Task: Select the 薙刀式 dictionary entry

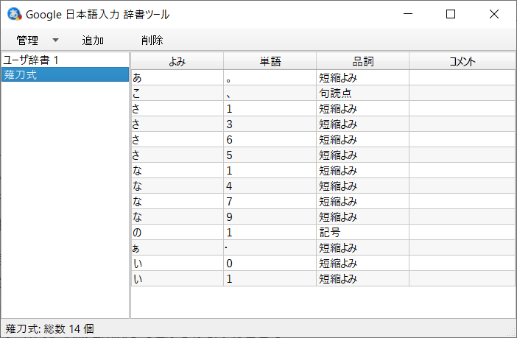Action: point(65,75)
